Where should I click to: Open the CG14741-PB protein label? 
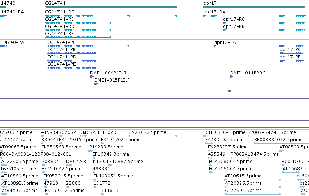tap(61, 50)
